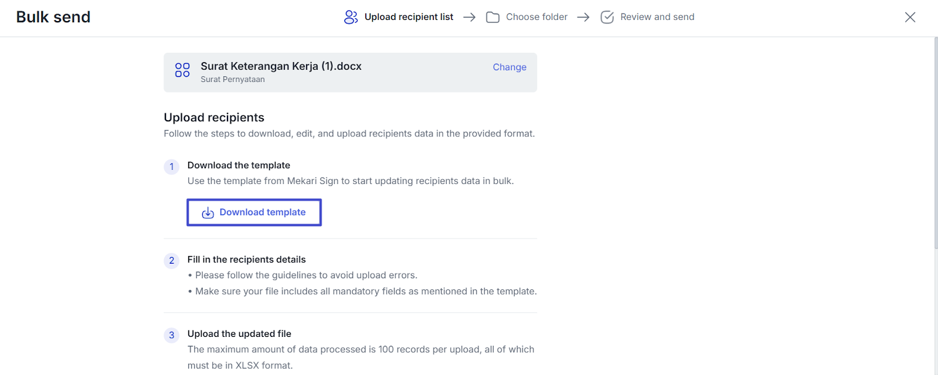Select the Upload recipient list step
Viewport: 938px width, 375px height.
409,17
